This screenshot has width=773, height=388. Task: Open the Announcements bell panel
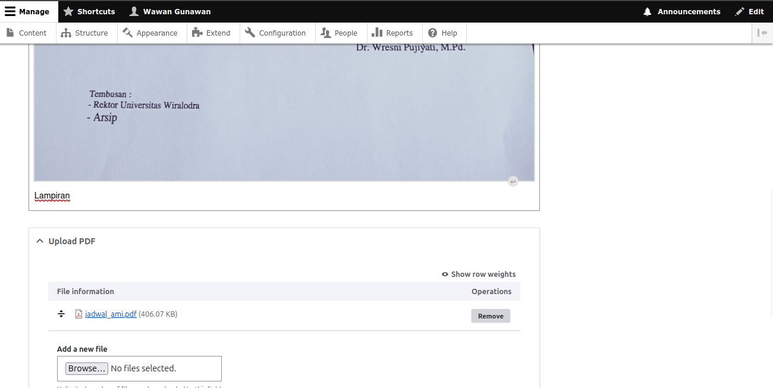coord(681,11)
